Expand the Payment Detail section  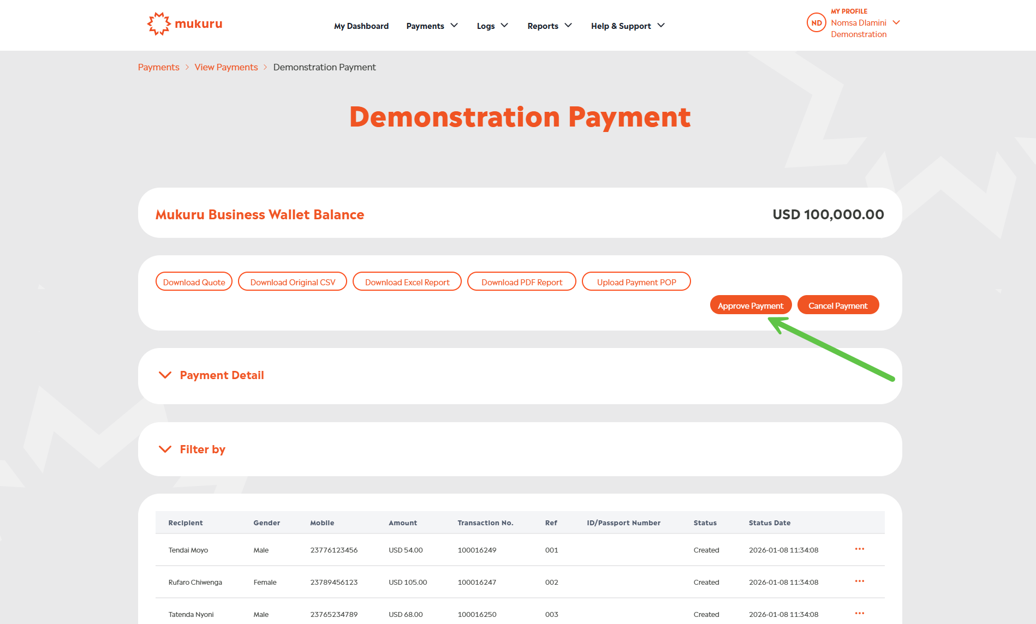pos(165,375)
